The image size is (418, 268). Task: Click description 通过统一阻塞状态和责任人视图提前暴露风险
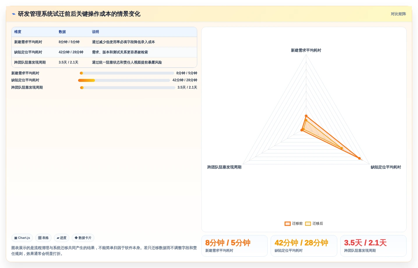point(127,63)
